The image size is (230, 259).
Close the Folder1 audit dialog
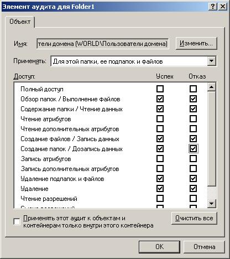(x=223, y=7)
